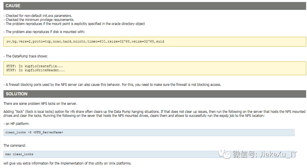Click the CAUSE section header
The width and height of the screenshot is (307, 168).
point(13,6)
